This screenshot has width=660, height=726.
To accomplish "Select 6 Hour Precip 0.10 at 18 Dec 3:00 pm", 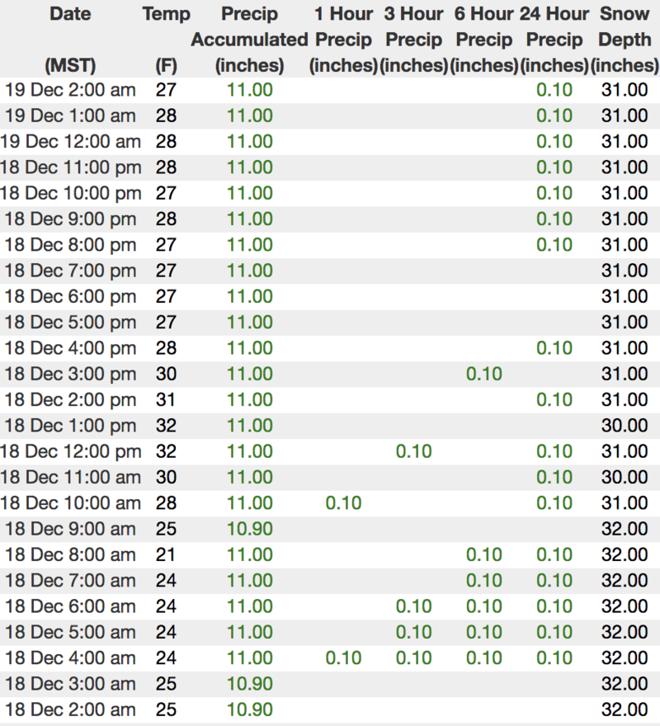I will (x=484, y=374).
